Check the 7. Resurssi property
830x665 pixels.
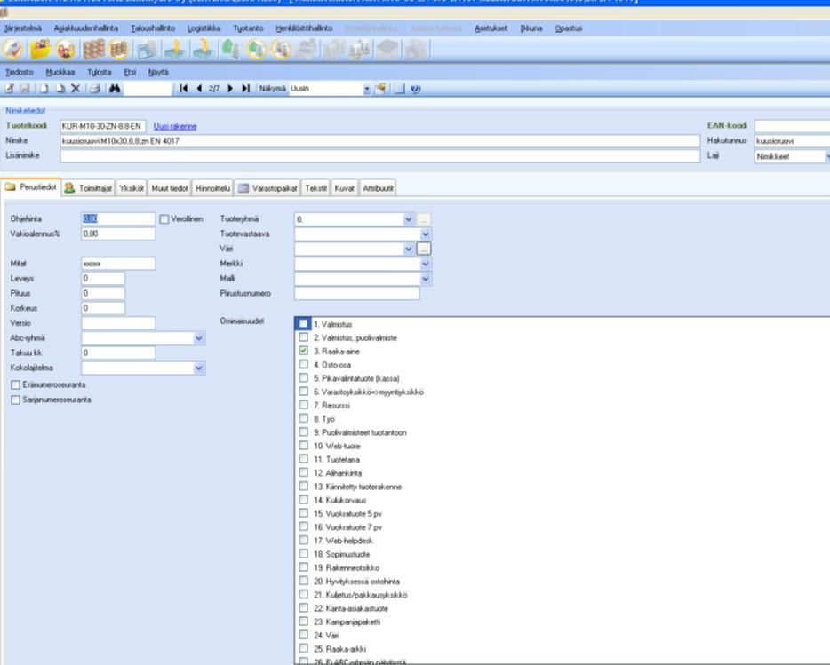click(303, 405)
